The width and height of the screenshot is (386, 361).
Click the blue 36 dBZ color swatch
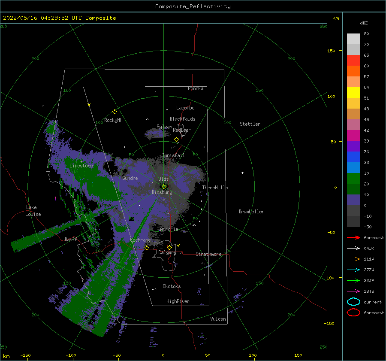tap(353, 157)
